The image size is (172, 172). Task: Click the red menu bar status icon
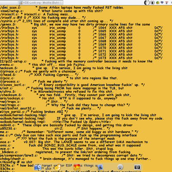pyautogui.click(x=167, y=3)
